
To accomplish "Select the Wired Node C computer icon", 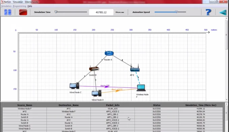I will click(74, 86).
